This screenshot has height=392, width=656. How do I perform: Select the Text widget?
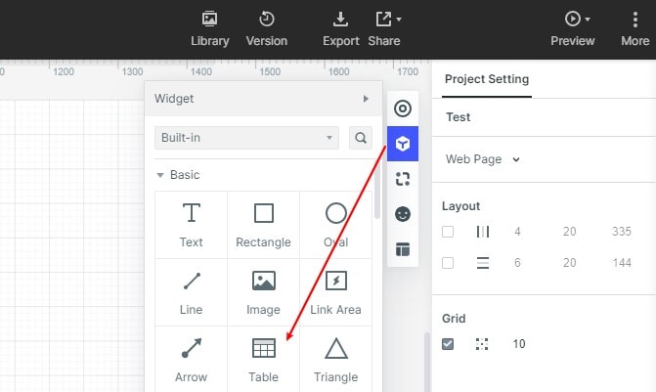192,224
